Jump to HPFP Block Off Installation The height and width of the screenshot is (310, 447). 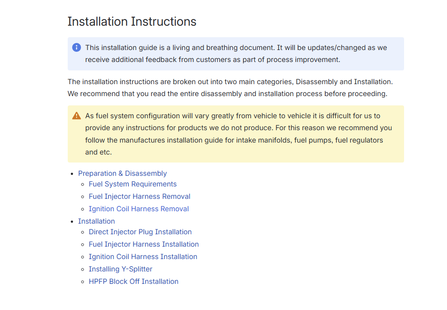coord(134,282)
